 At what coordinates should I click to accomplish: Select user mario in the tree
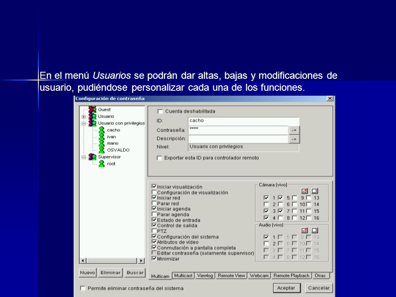pos(113,143)
